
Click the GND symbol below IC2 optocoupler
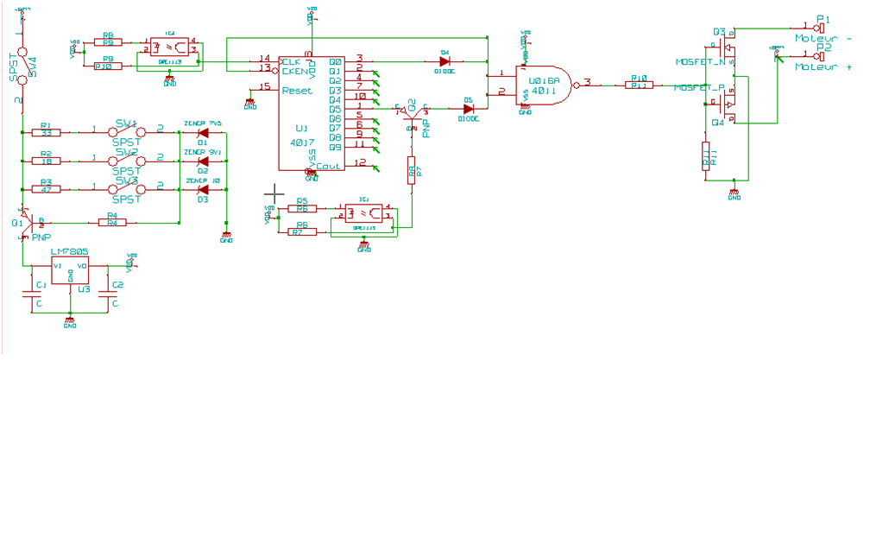pos(170,81)
